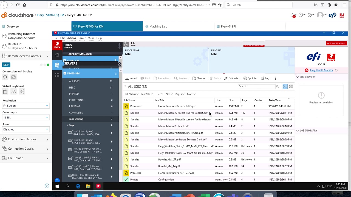Open Windows Start menu
Viewport: 351px width, 197px height.
(x=57, y=186)
